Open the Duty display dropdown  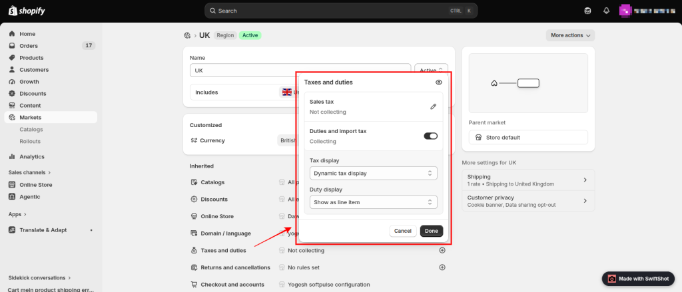point(373,202)
